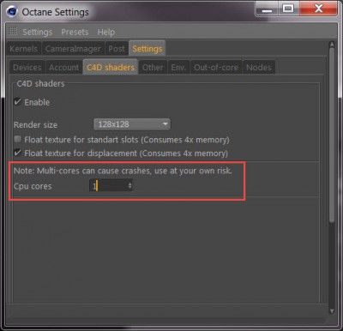Image resolution: width=343 pixels, height=331 pixels.
Task: Open the Devices sub-tab
Action: [x=27, y=68]
